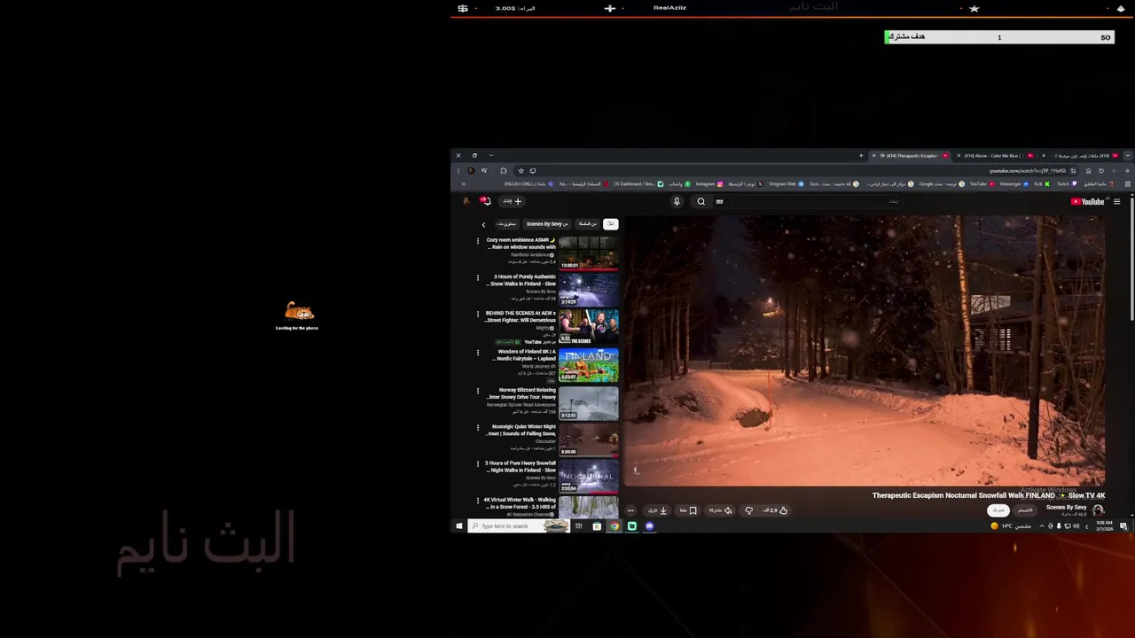Open Nostalgic Quiet Winter Night video title

(x=521, y=431)
